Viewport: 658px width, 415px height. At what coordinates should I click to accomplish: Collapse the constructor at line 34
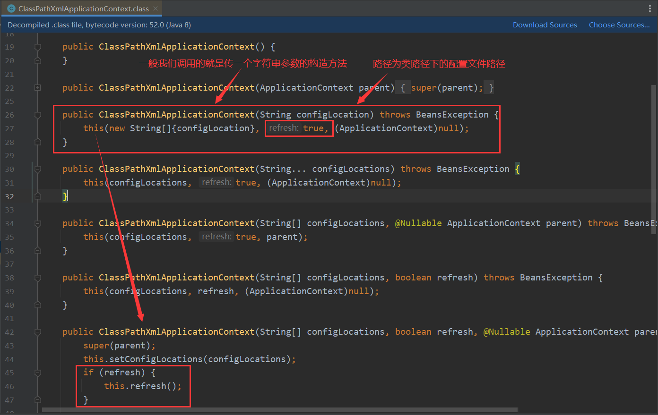coord(38,223)
